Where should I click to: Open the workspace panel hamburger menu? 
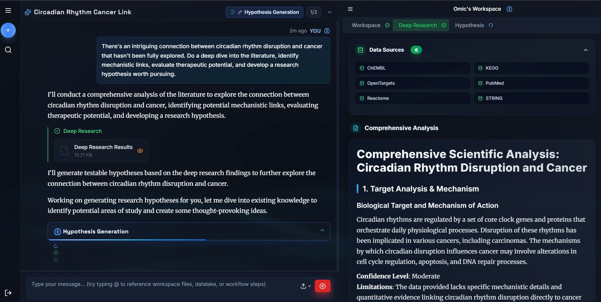(x=350, y=9)
